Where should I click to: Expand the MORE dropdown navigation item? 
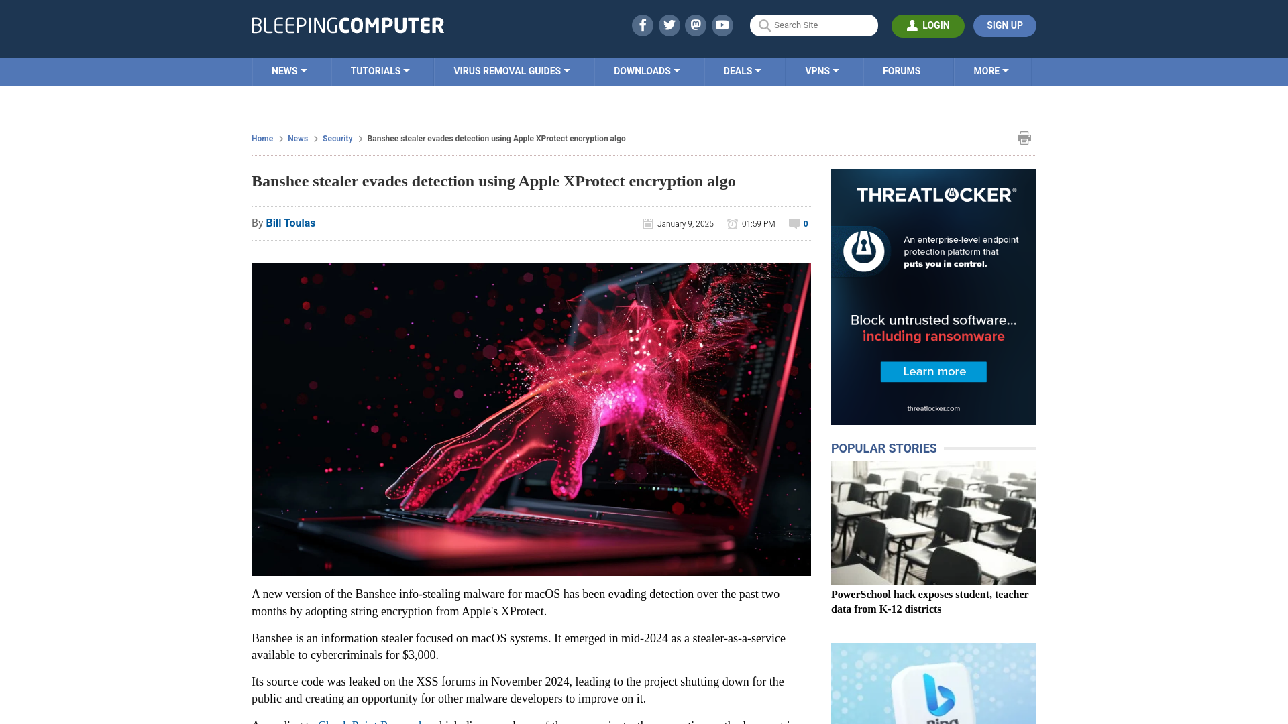[x=991, y=70]
